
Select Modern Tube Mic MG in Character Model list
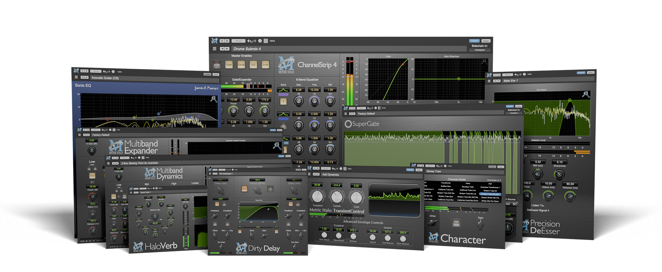pyautogui.click(x=490, y=194)
